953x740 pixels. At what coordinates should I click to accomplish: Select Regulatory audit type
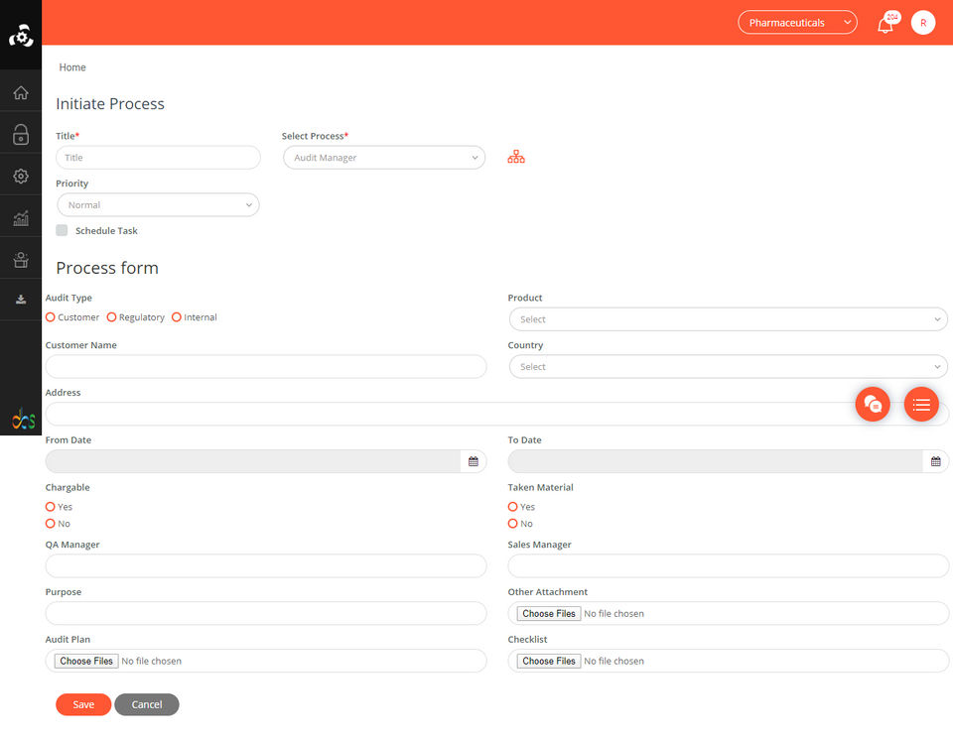pos(112,317)
